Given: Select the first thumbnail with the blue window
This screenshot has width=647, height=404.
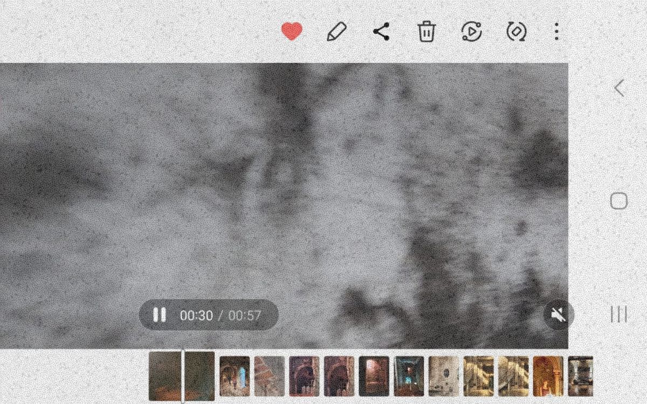Looking at the screenshot, I should [235, 376].
